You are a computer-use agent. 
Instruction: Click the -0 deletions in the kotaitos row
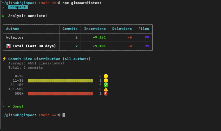[x=129, y=37]
